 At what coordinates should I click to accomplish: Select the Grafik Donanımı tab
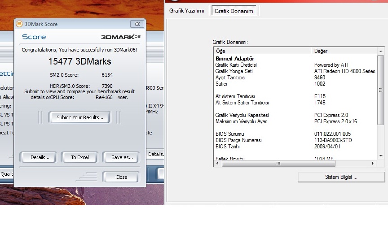234,11
